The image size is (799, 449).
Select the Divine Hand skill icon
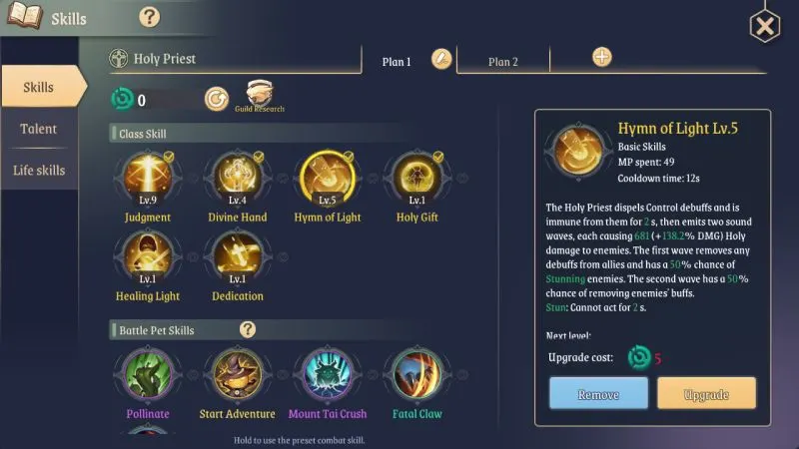pyautogui.click(x=238, y=178)
